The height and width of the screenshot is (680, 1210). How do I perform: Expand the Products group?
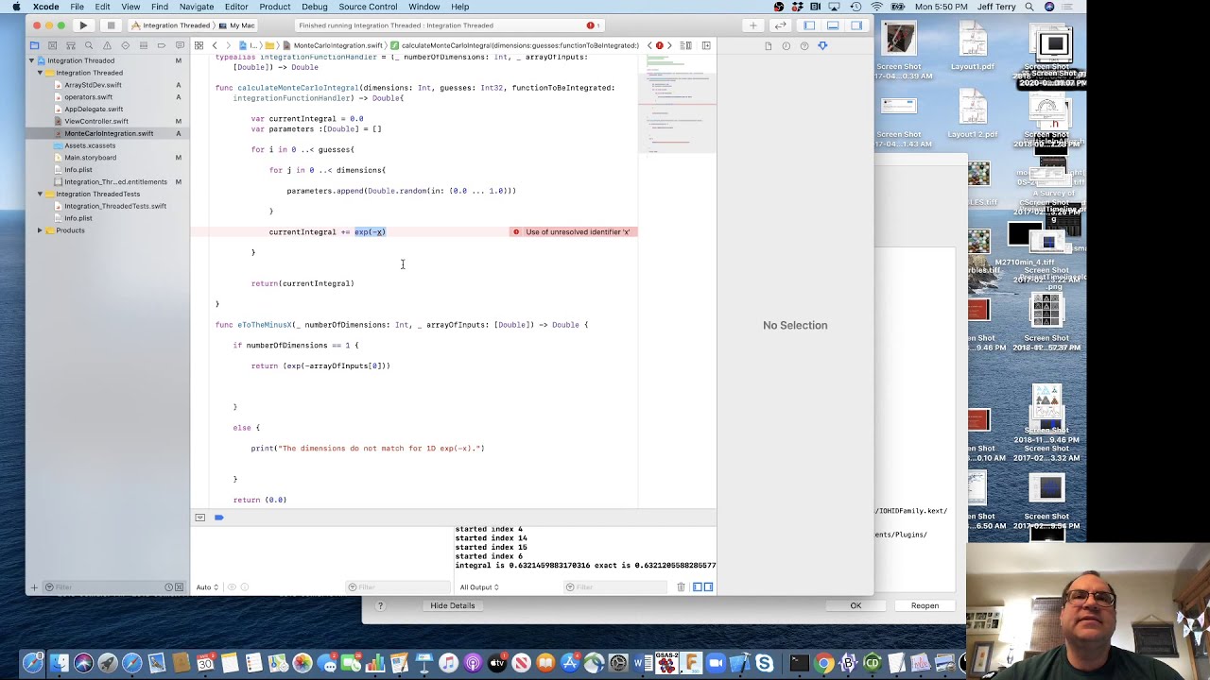click(40, 230)
